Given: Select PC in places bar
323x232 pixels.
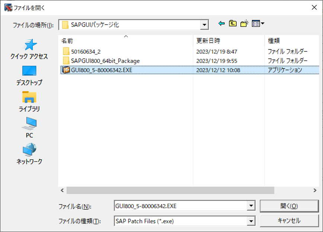Looking at the screenshot, I should [29, 128].
